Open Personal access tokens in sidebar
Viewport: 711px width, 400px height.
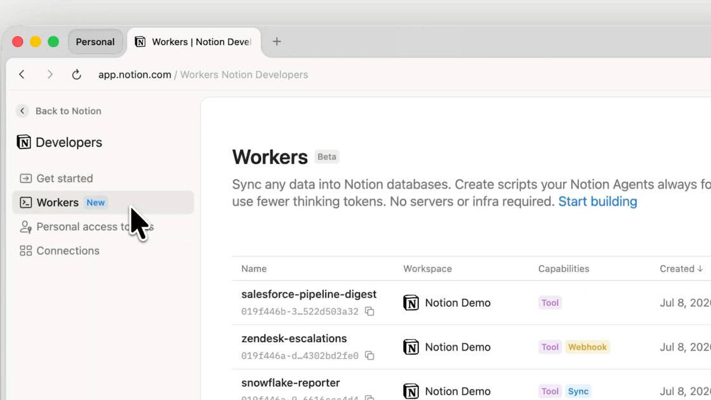103,227
